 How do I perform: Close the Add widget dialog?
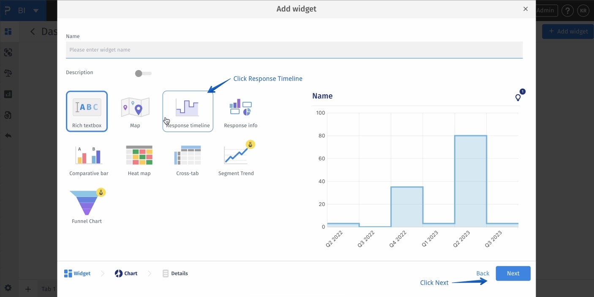pyautogui.click(x=526, y=9)
